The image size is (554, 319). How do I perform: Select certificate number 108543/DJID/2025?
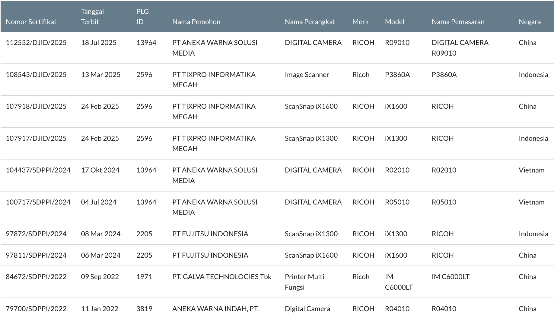click(36, 75)
